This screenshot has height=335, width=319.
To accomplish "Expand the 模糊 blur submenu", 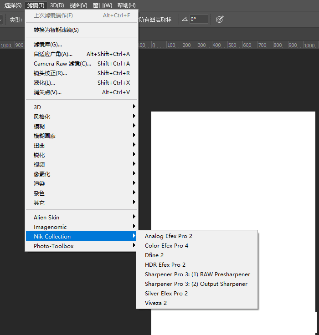I will pyautogui.click(x=82, y=126).
